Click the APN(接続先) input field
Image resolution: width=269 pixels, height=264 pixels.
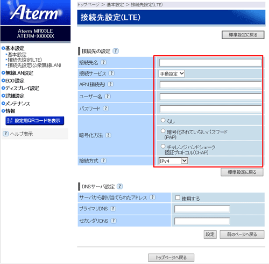click(x=210, y=85)
